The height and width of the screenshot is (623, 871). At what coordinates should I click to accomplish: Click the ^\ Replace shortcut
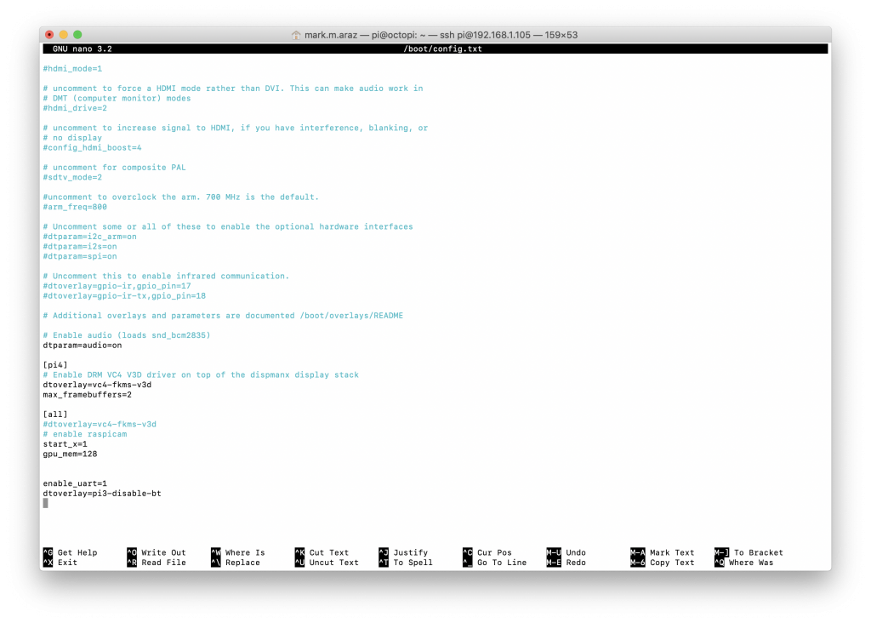click(x=236, y=563)
